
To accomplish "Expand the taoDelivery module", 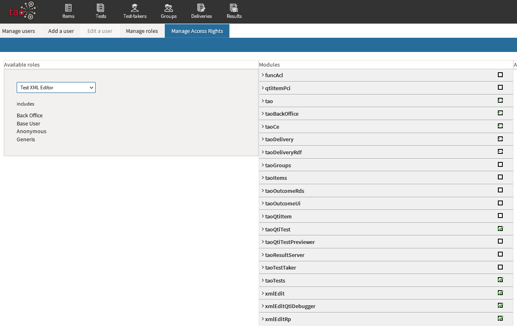I will [x=262, y=139].
